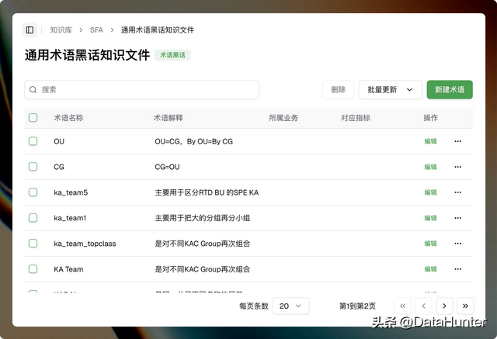
Task: Toggle the sidebar panel icon
Action: click(x=30, y=30)
